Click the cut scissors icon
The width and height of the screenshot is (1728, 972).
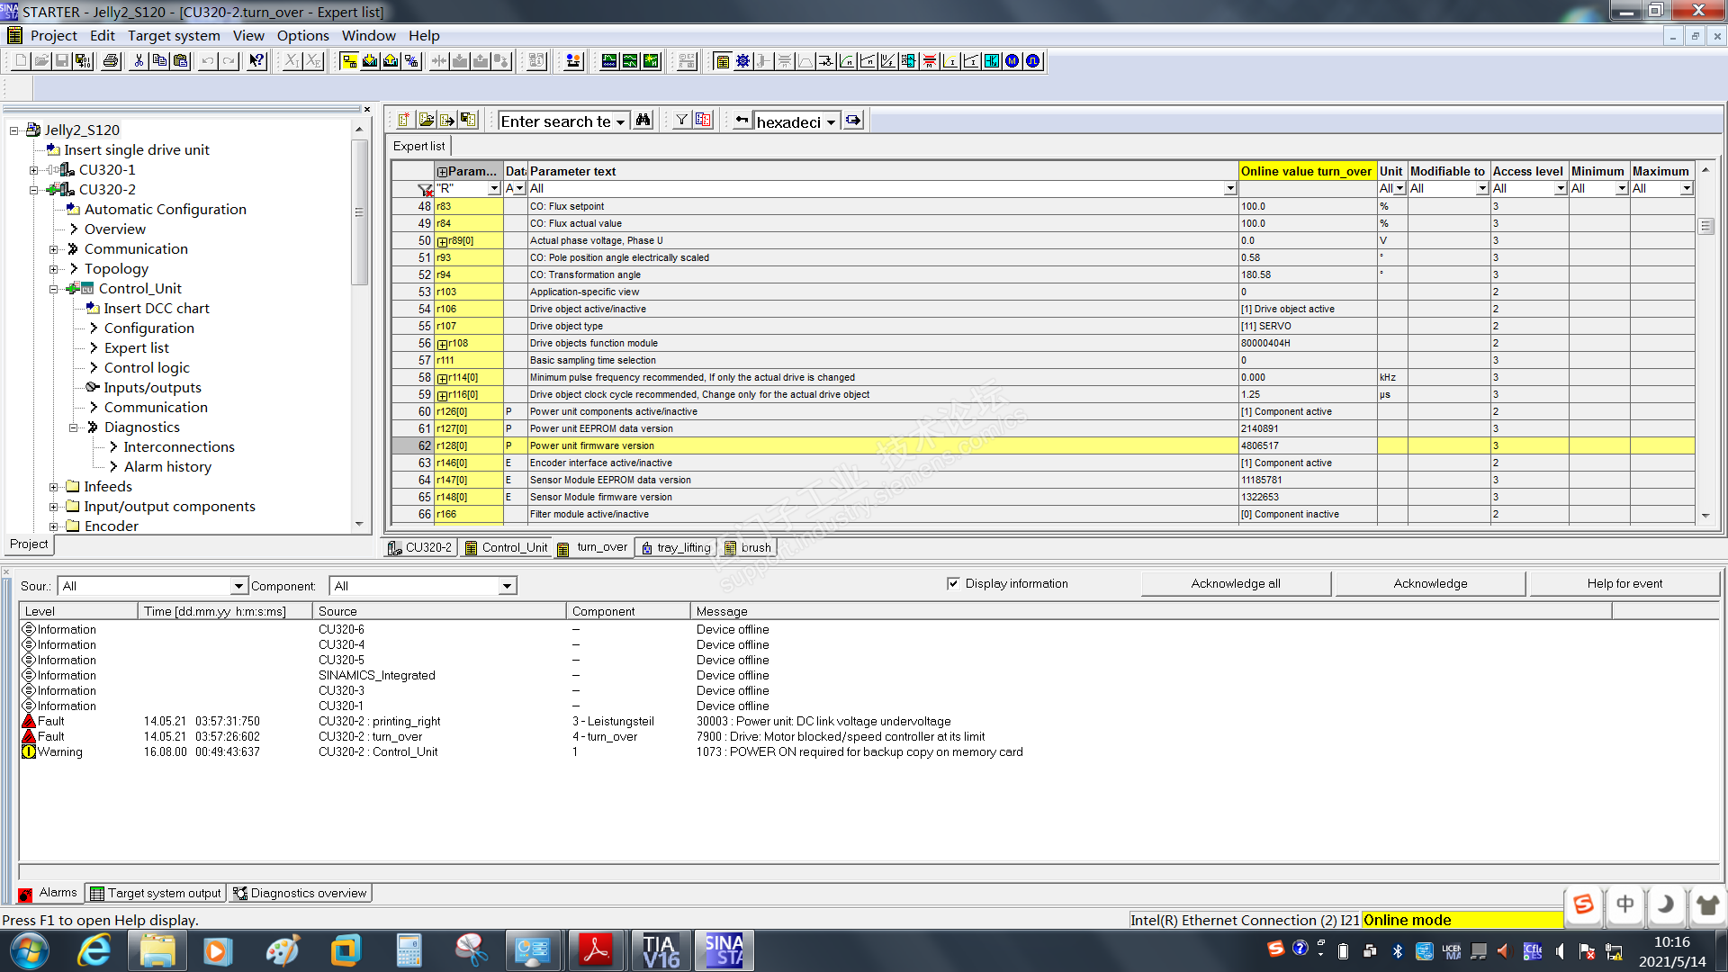click(139, 61)
